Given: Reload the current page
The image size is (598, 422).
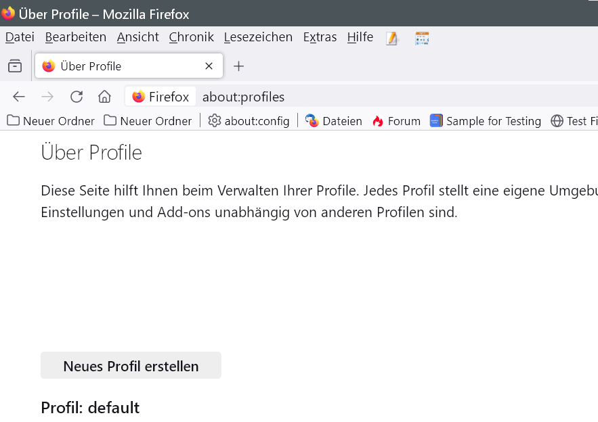Looking at the screenshot, I should point(77,97).
